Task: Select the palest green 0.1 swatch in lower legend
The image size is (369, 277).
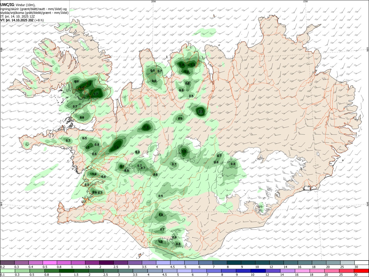Action: [x=7, y=271]
